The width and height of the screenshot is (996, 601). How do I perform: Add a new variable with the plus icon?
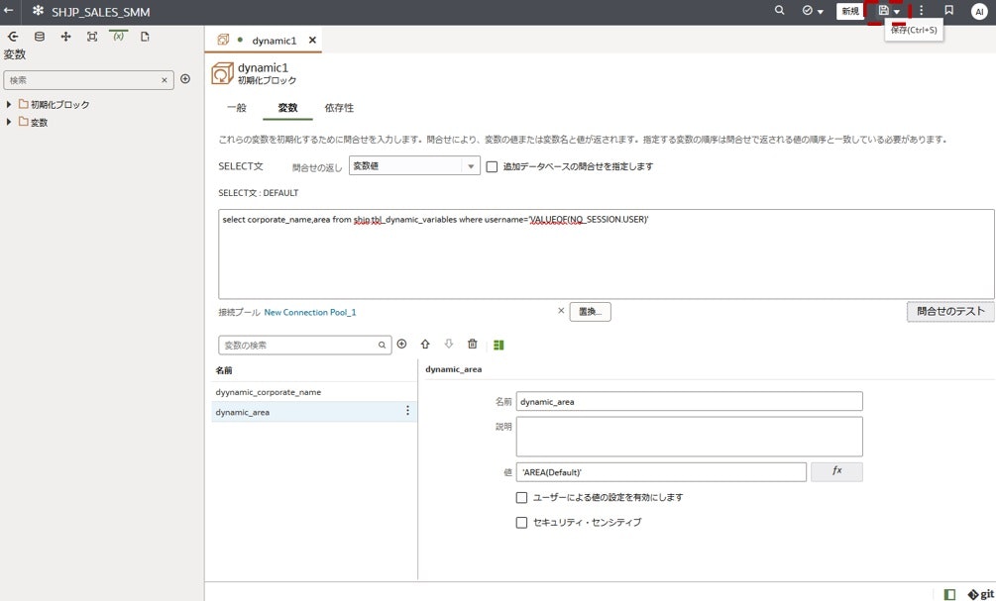pos(401,344)
